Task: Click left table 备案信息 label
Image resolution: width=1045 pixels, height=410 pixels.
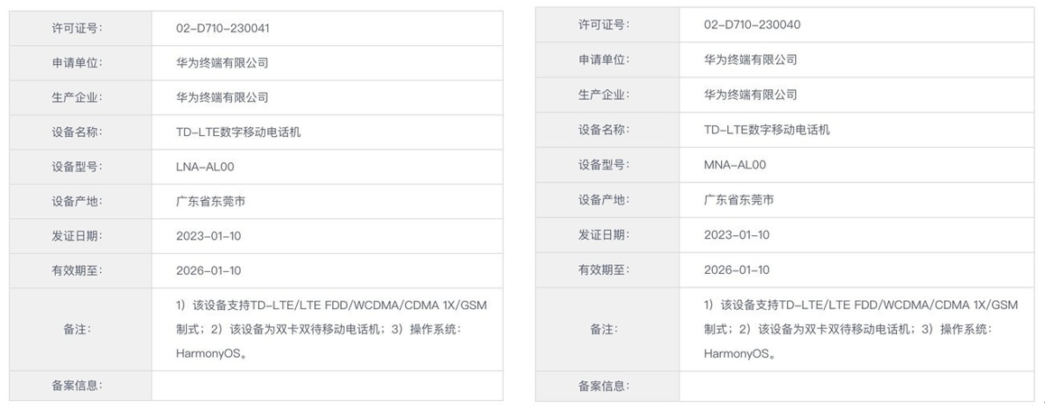Action: [78, 385]
